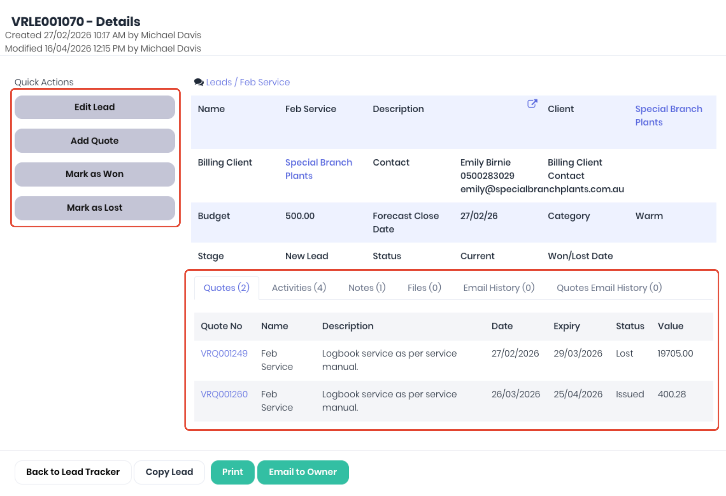Click the quote value 400.28
Image resolution: width=726 pixels, height=496 pixels.
tap(672, 394)
